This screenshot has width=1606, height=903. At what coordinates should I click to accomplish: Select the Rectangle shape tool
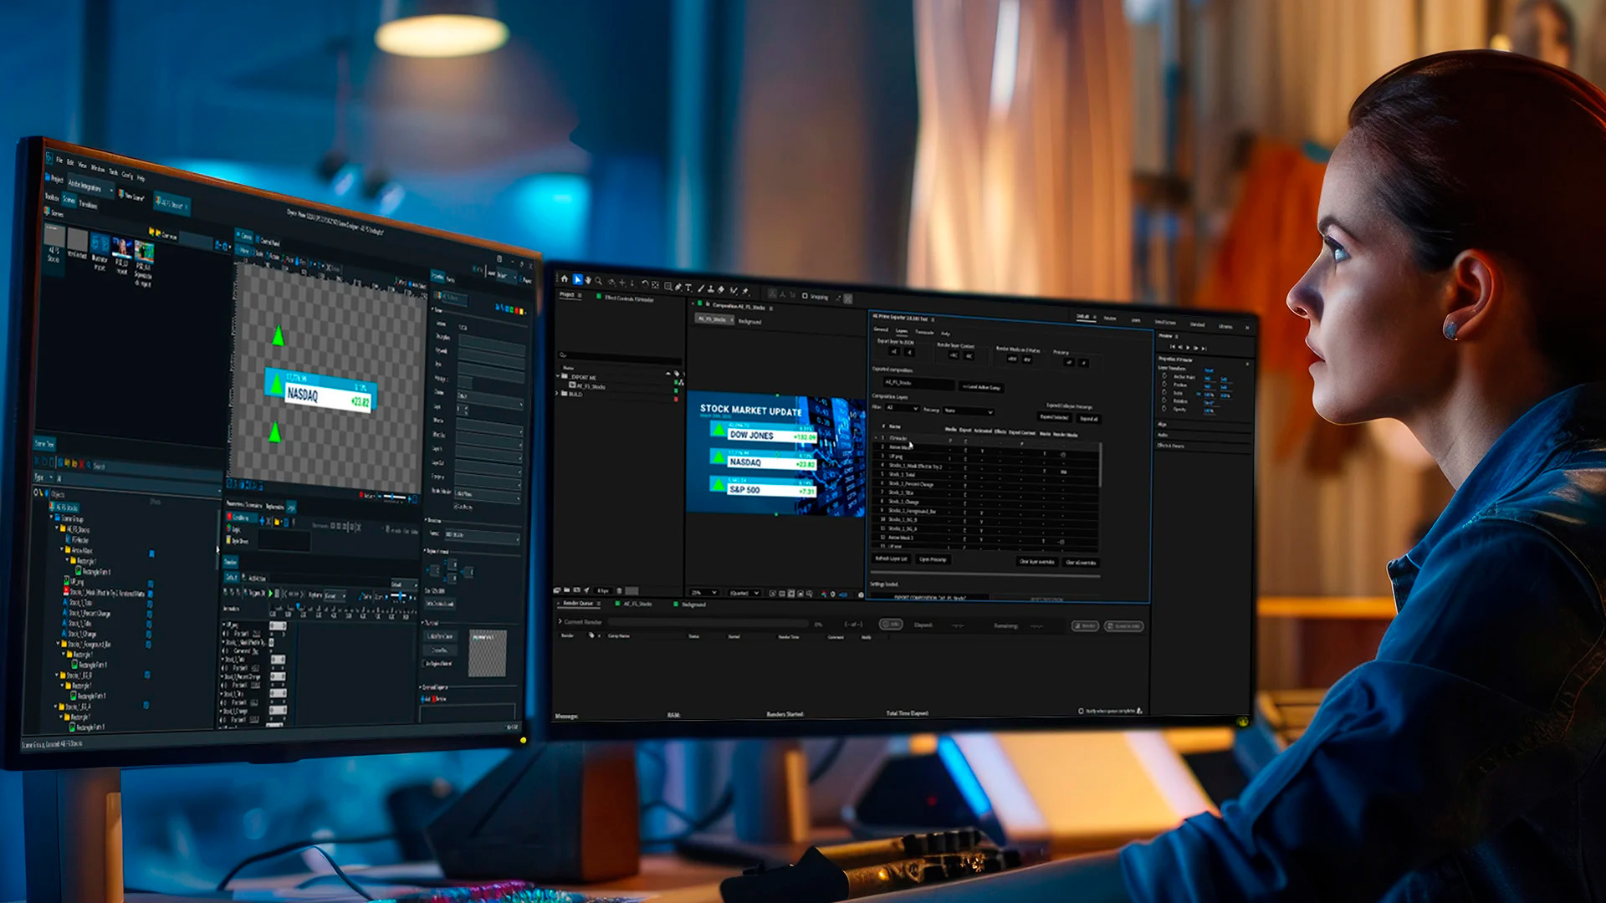coord(667,287)
